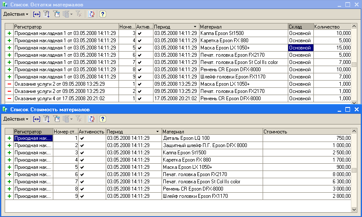This screenshot has width=362, height=217.
Task: Disable filter in Остатки материалов toolbar
Action: [x=79, y=14]
